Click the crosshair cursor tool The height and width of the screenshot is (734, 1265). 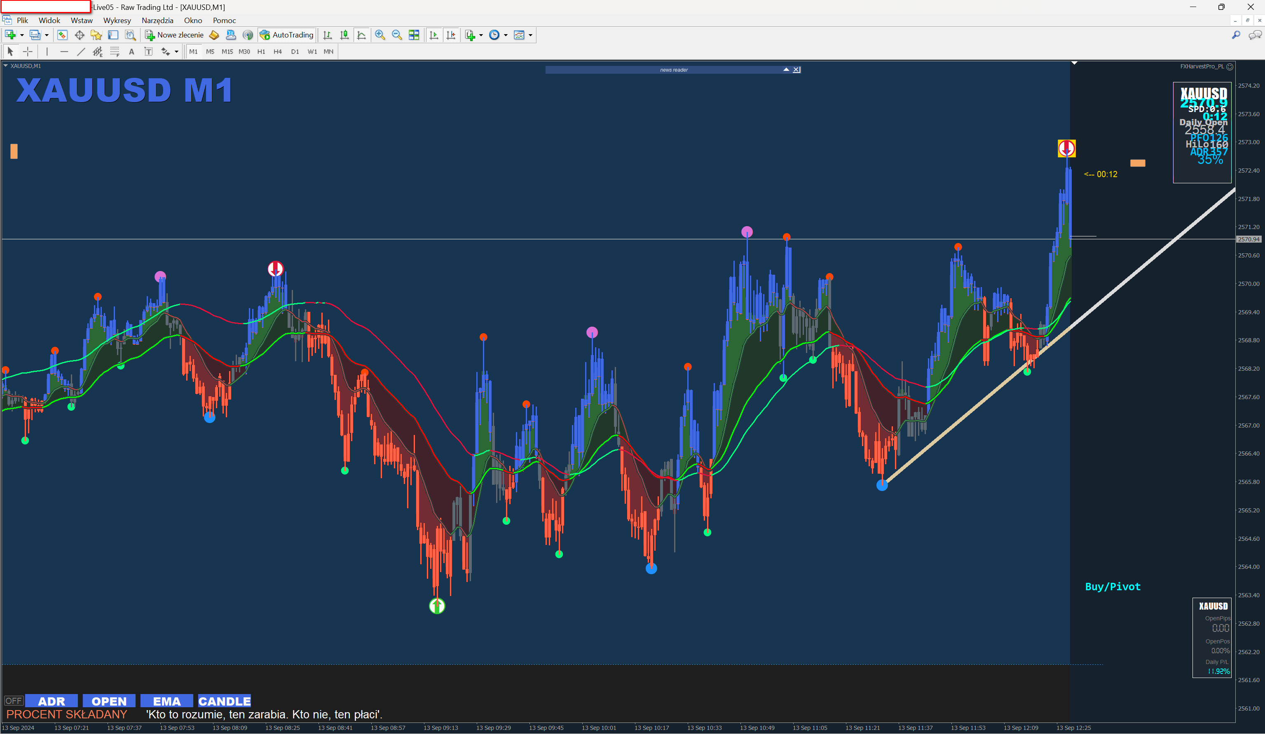coord(28,51)
